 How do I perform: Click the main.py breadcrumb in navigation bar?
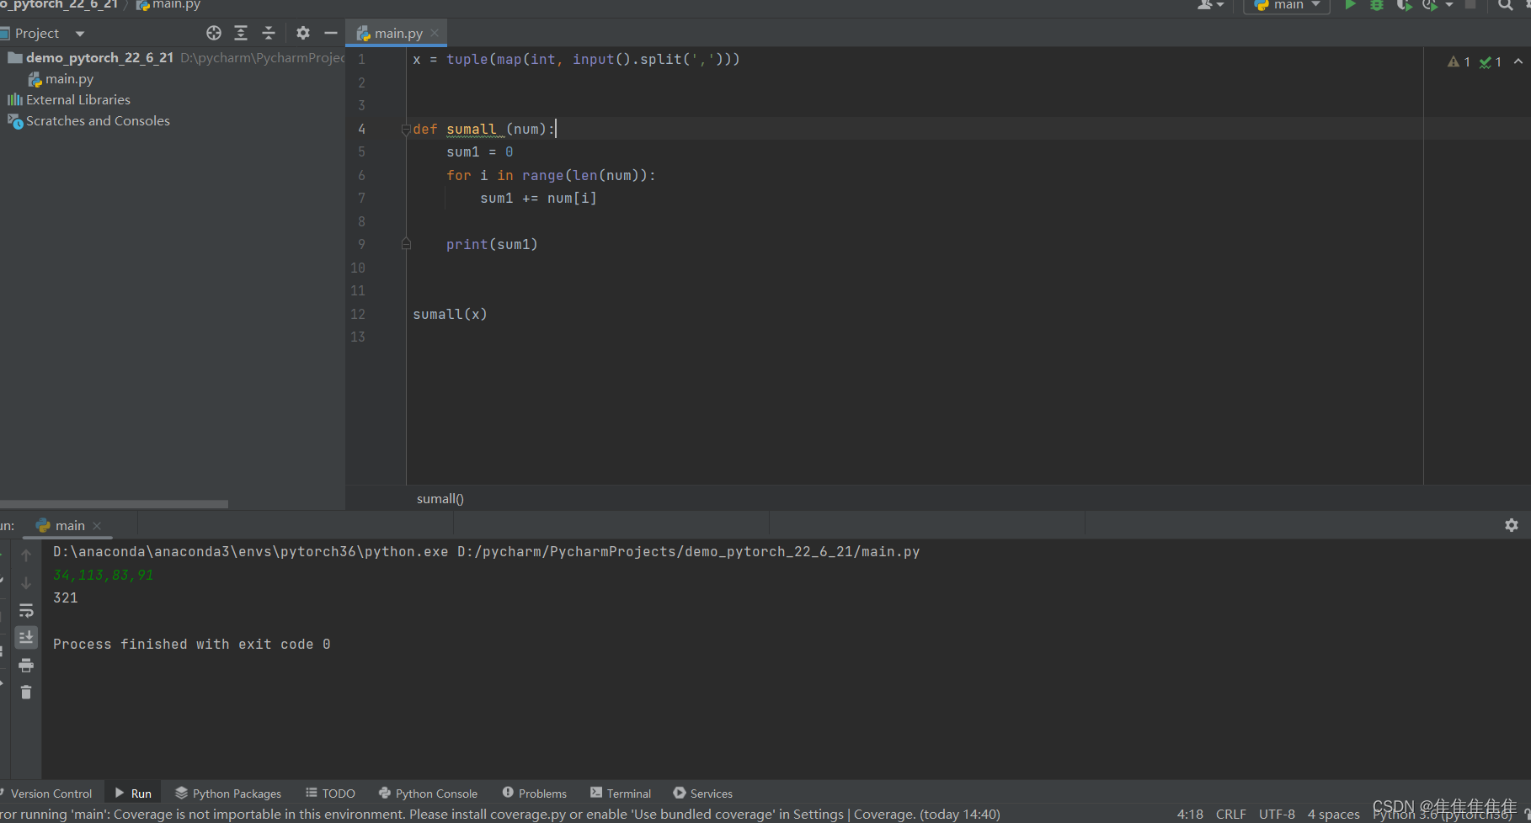168,5
